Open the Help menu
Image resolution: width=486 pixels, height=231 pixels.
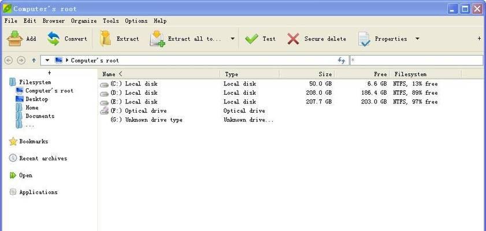[160, 21]
